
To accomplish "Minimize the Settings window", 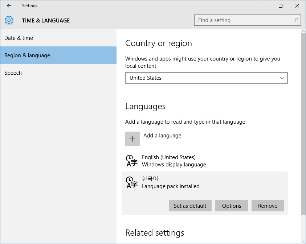I will point(264,6).
